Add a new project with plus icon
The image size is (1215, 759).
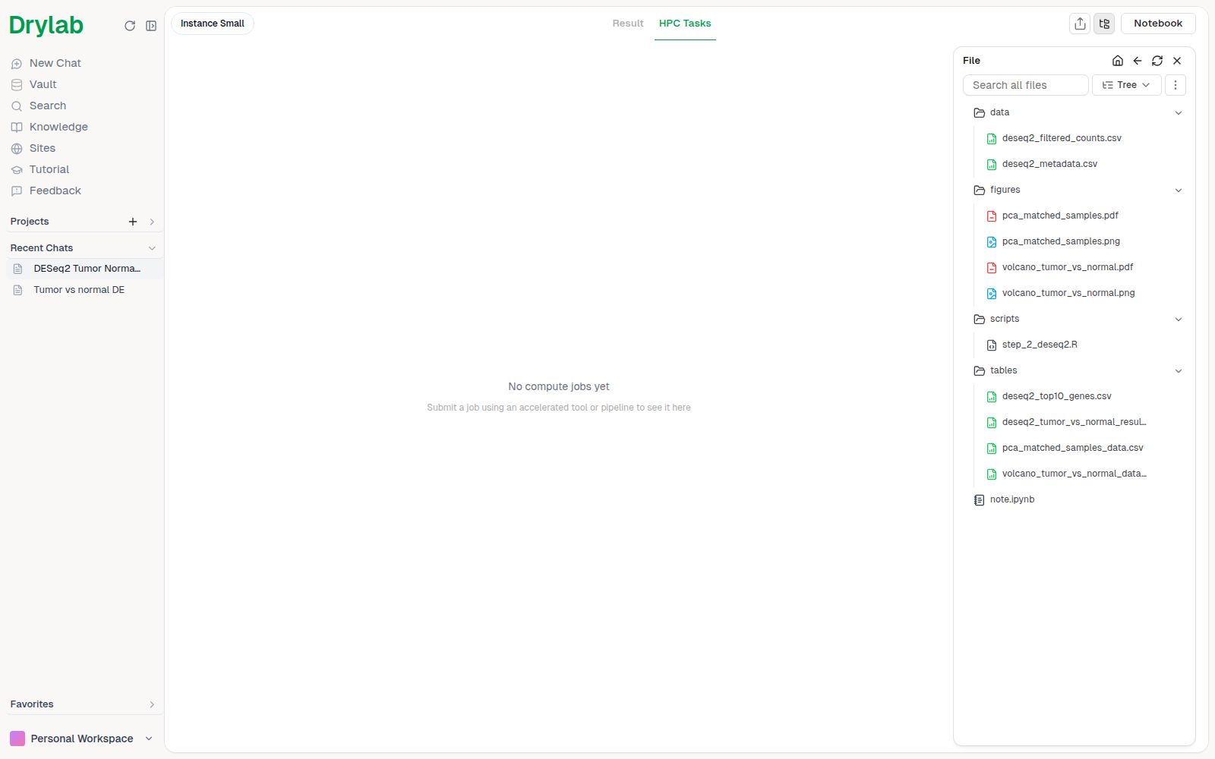coord(133,222)
